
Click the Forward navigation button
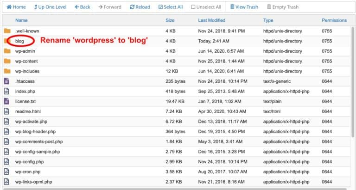click(x=110, y=7)
